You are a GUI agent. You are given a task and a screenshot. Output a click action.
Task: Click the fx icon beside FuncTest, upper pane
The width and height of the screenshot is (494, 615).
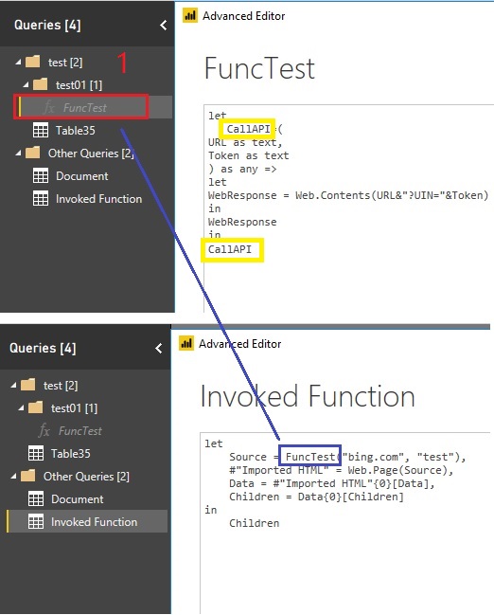coord(49,107)
